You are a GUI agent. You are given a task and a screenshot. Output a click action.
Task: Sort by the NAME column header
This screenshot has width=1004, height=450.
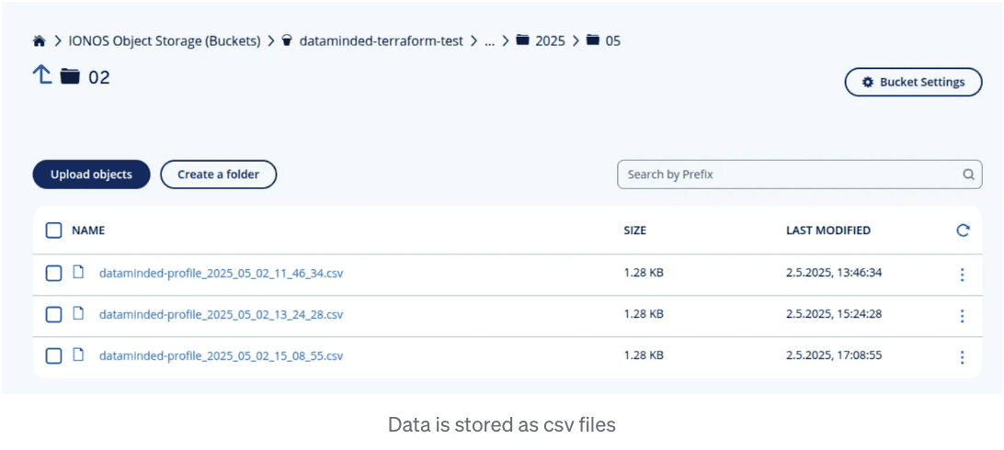pos(88,231)
